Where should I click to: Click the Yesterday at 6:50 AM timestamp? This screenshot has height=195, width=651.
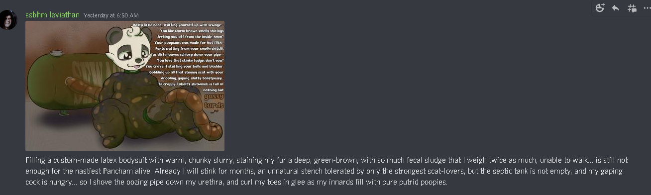[x=111, y=15]
